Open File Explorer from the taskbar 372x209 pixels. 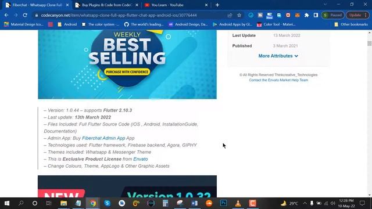63,203
